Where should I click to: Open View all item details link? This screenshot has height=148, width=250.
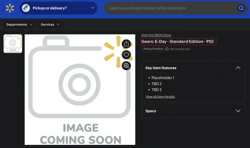coord(160,97)
